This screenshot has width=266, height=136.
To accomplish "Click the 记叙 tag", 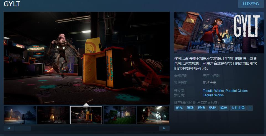I will [212, 108].
